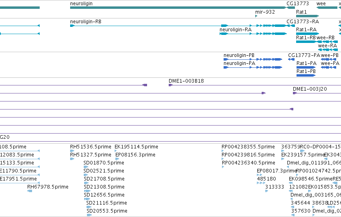Select the EP08017.3prime EST label

277,171
